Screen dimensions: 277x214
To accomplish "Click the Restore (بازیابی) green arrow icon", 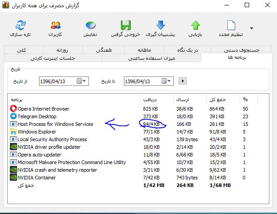I will click(x=196, y=25).
